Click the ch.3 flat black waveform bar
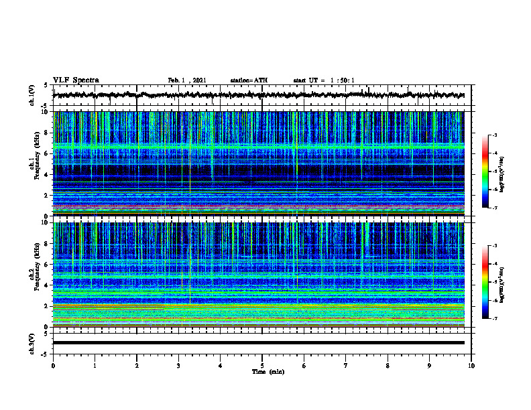Screen dimensions: 531x410 pyautogui.click(x=258, y=343)
